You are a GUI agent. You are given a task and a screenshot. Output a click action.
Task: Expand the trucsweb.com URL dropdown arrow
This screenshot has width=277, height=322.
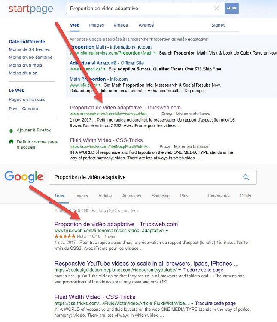click(x=167, y=231)
